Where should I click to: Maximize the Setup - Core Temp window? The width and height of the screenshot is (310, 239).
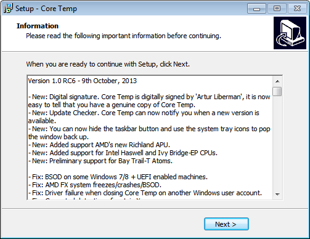click(277, 9)
